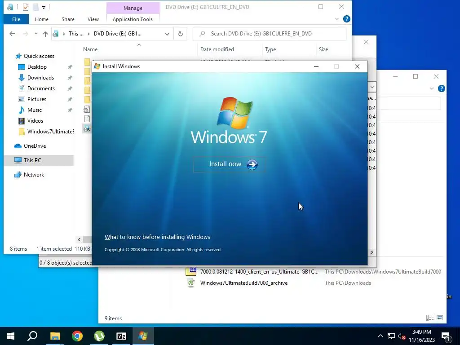This screenshot has height=345, width=460.
Task: Open Videos in navigation pane
Action: 35,121
